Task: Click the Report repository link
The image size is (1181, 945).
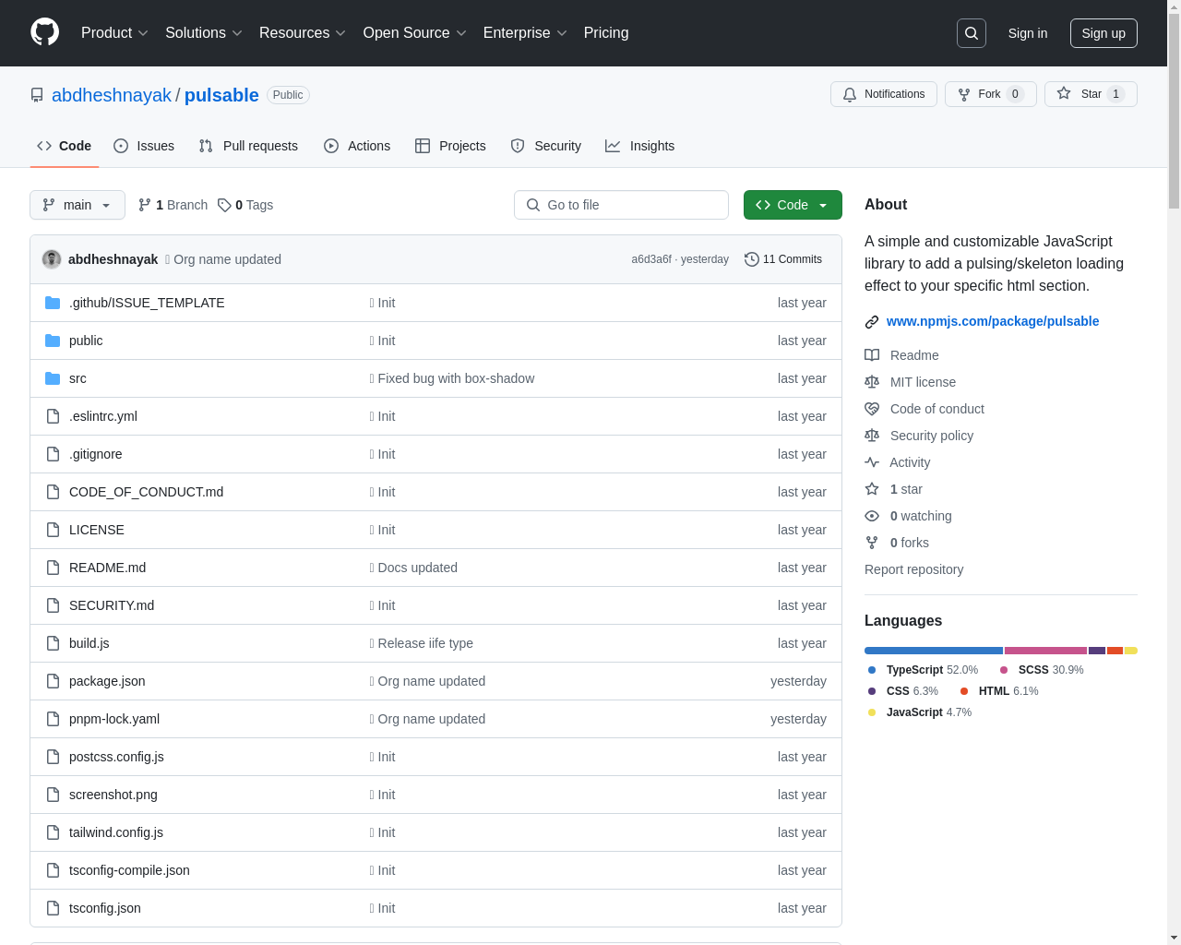Action: [913, 569]
